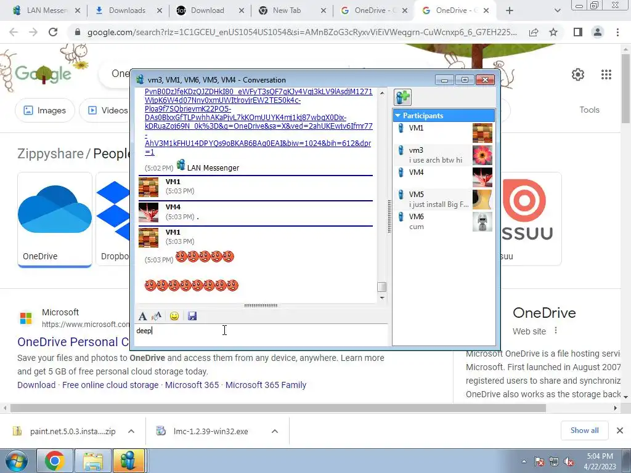
Task: Reload the current page
Action: pyautogui.click(x=53, y=32)
